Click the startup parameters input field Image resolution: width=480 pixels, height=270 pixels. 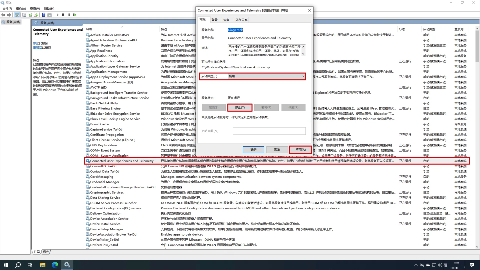[x=269, y=131]
